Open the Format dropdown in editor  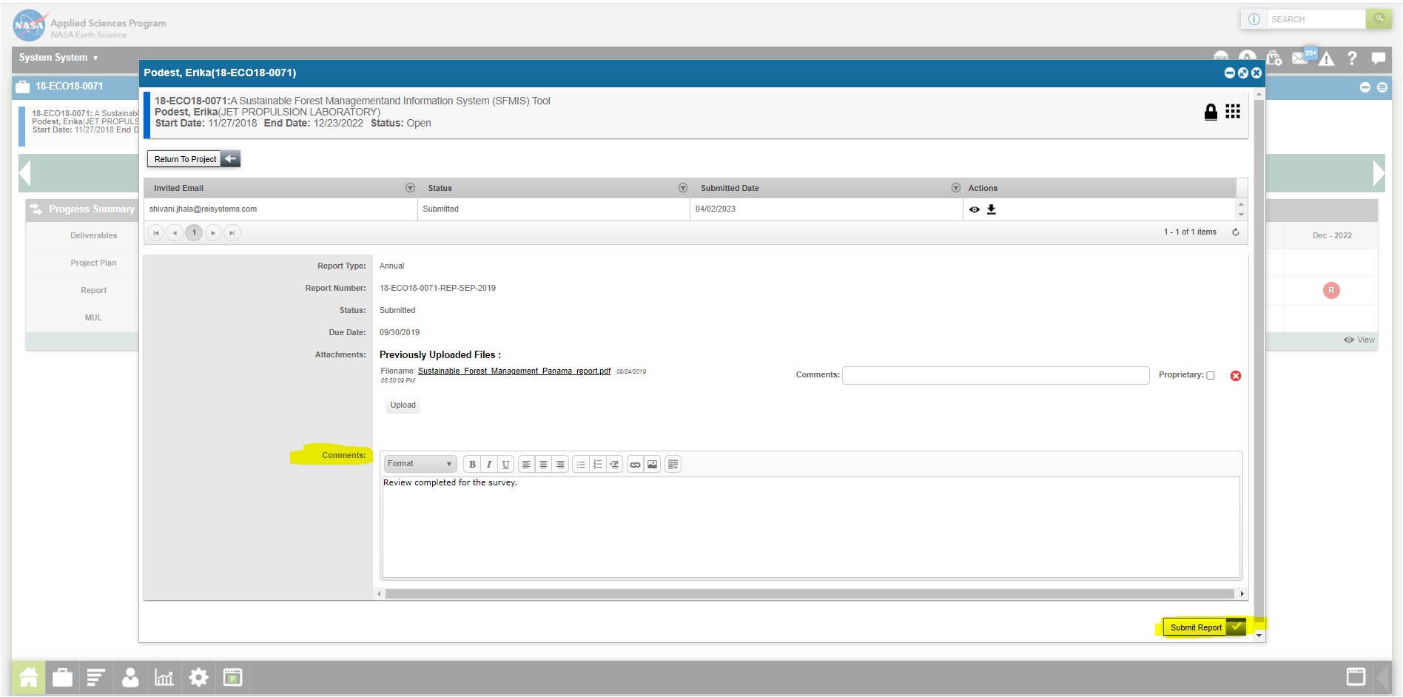click(x=420, y=464)
